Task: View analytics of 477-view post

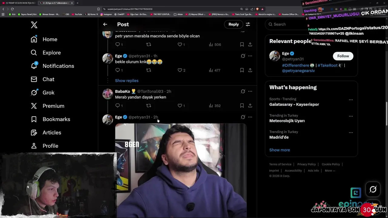Action: (215, 70)
